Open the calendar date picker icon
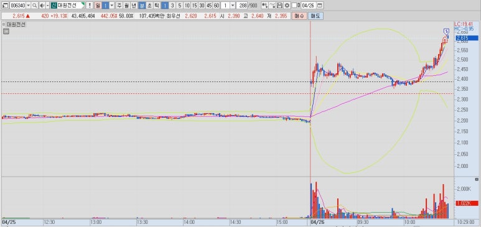481x227 pixels. (320, 6)
